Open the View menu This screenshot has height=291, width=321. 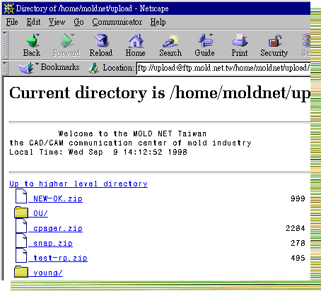pos(57,22)
